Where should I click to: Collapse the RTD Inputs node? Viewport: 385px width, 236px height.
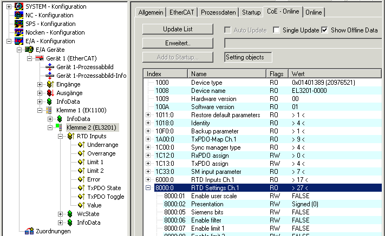tap(61, 136)
